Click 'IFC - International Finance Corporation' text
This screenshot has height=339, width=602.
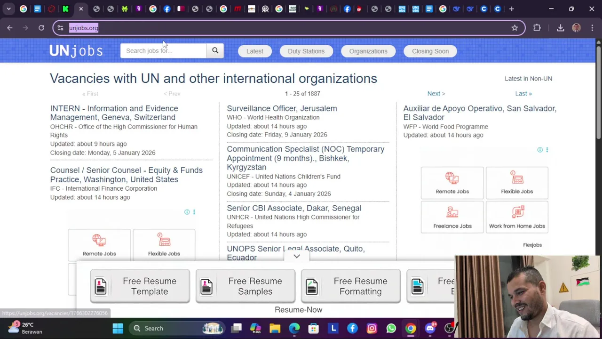[103, 188]
